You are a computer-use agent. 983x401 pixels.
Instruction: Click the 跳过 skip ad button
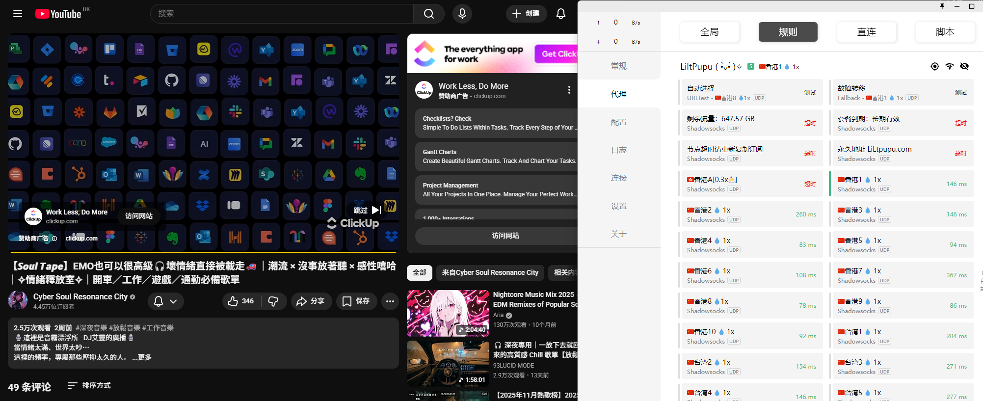[367, 210]
